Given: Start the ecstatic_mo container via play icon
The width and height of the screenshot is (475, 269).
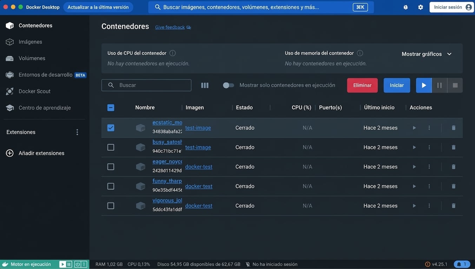Looking at the screenshot, I should tap(414, 128).
